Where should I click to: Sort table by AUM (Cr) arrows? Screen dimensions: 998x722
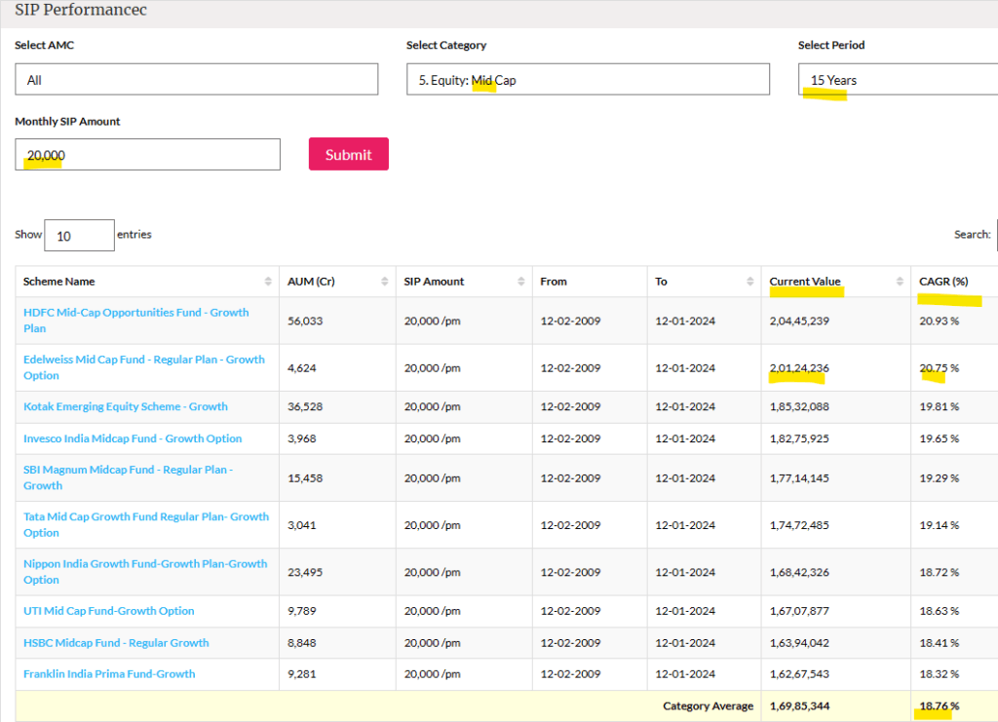click(384, 282)
